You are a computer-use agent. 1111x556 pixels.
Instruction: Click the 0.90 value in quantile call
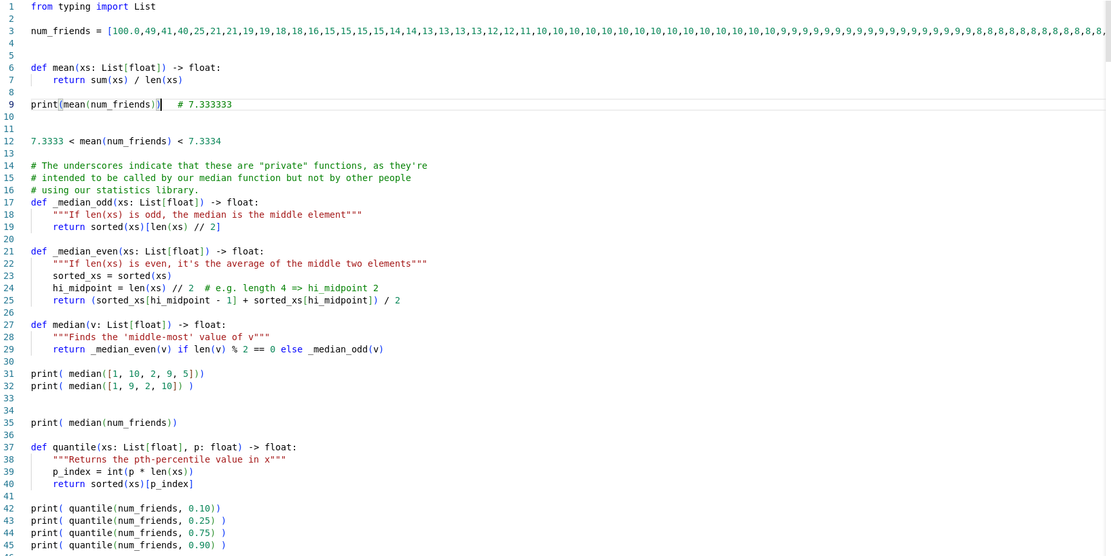[x=199, y=545]
